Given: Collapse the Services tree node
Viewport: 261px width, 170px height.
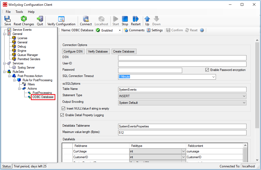Looking at the screenshot, I should (x=4, y=63).
